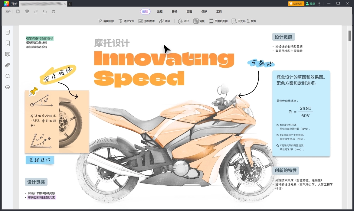
Task: Open the page thumbnails panel in left sidebar
Action: click(x=8, y=32)
